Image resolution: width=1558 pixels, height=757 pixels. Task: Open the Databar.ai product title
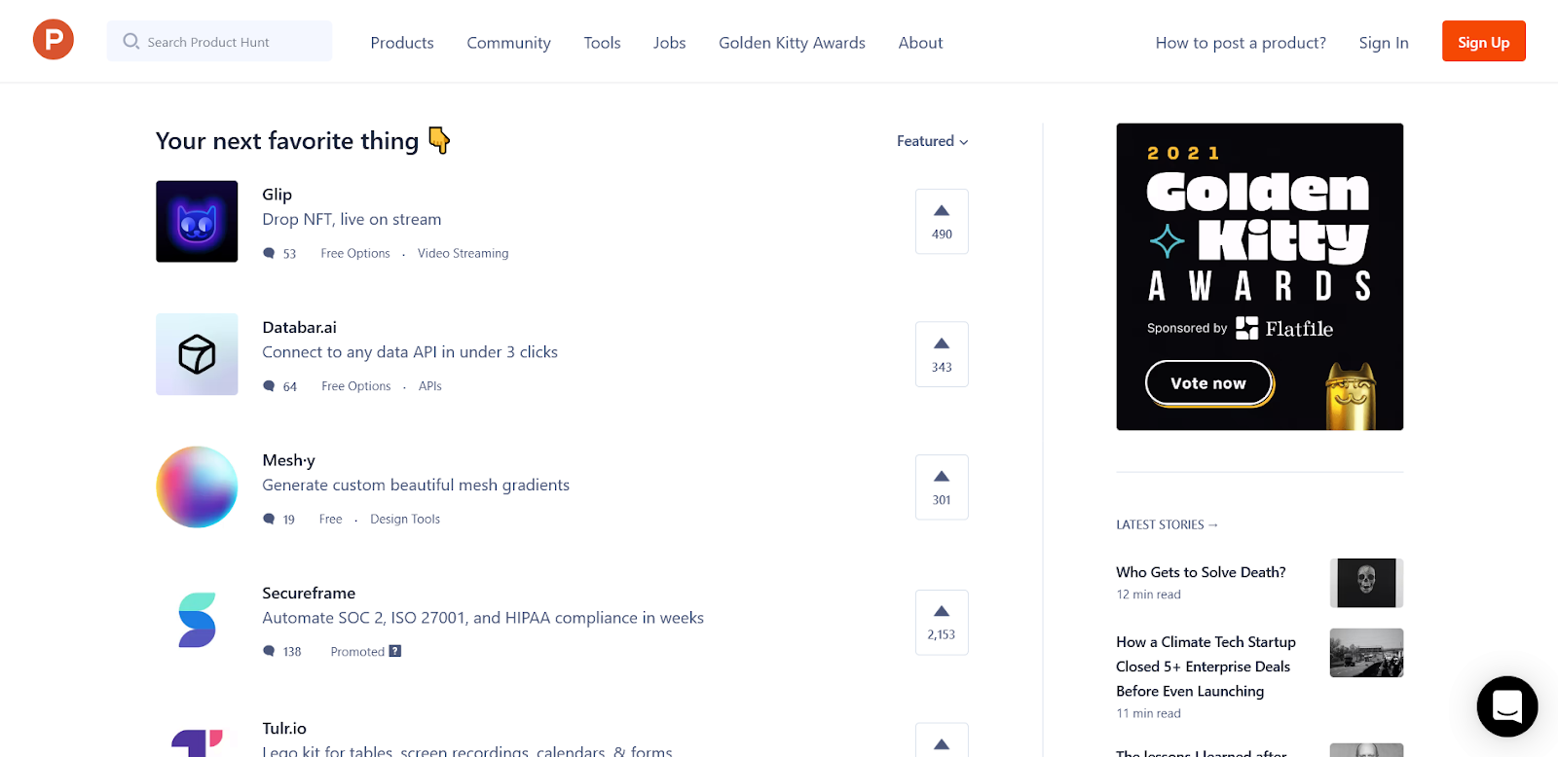tap(299, 327)
